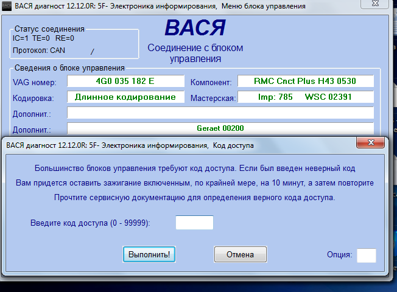This screenshot has height=292, width=397.
Task: Click the Кодировка: label
Action: (x=33, y=98)
